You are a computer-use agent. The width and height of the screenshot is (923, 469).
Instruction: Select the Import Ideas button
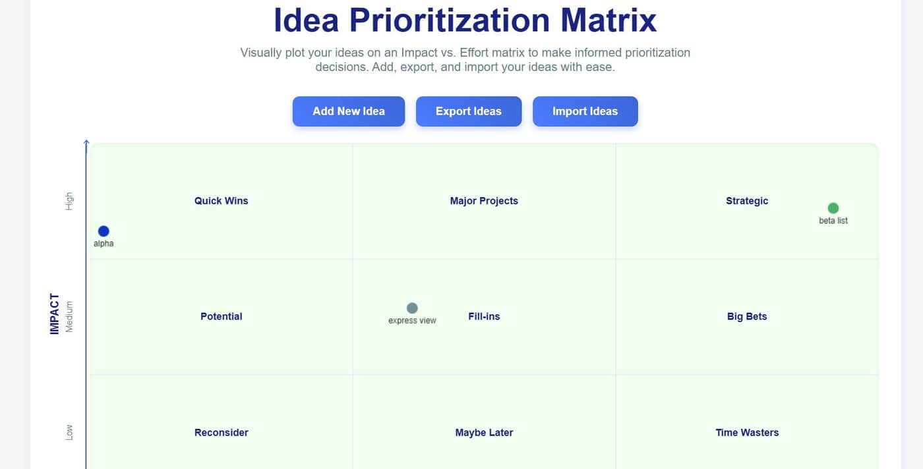[x=585, y=111]
